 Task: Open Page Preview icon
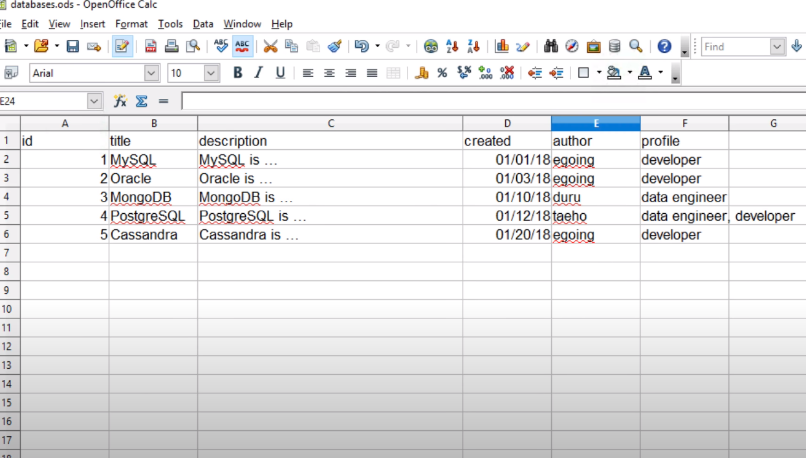[x=193, y=46]
